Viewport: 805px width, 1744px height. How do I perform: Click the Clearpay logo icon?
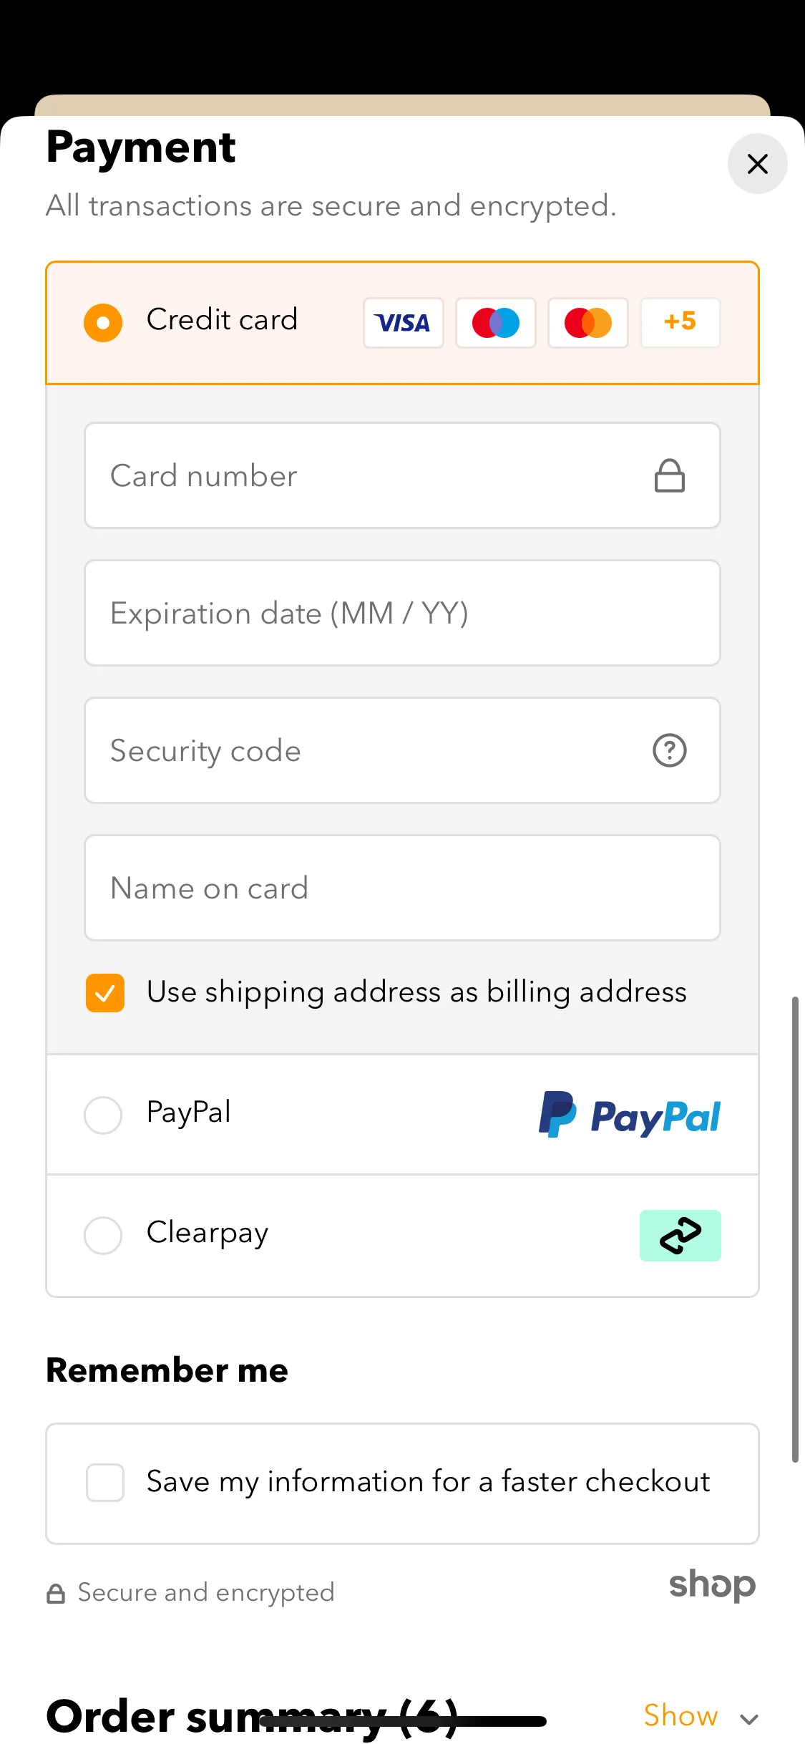(x=680, y=1236)
